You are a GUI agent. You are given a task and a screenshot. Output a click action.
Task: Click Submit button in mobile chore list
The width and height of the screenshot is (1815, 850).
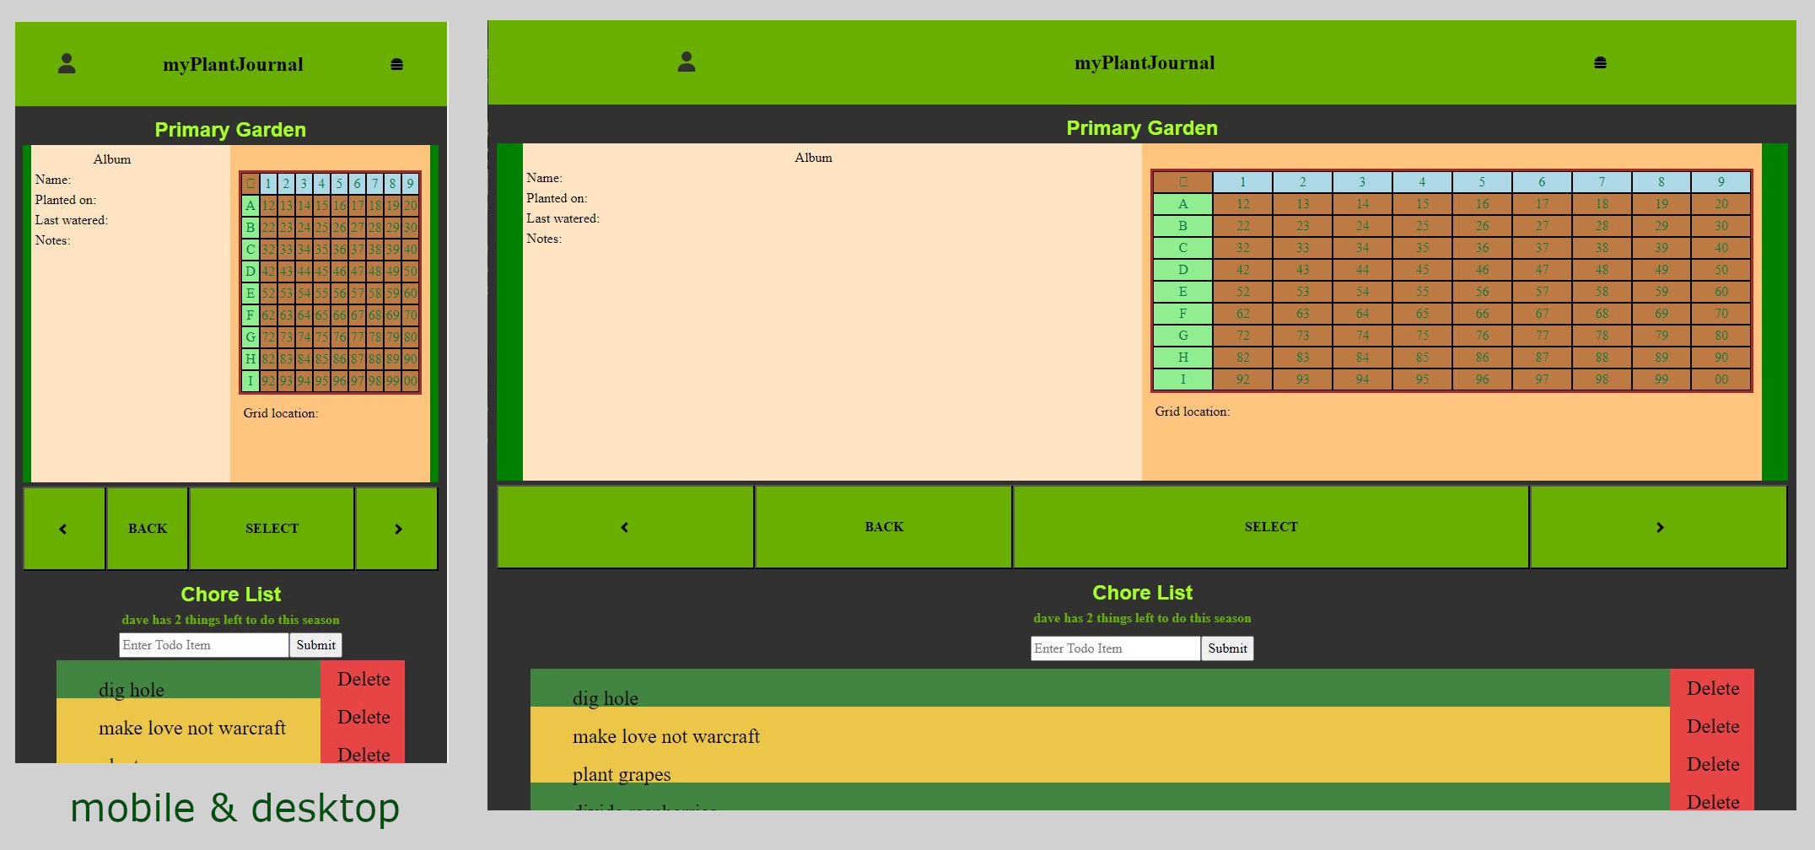315,645
